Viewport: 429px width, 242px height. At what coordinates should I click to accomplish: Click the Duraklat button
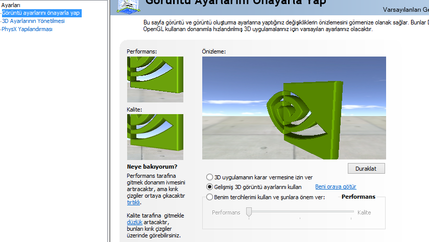click(366, 169)
